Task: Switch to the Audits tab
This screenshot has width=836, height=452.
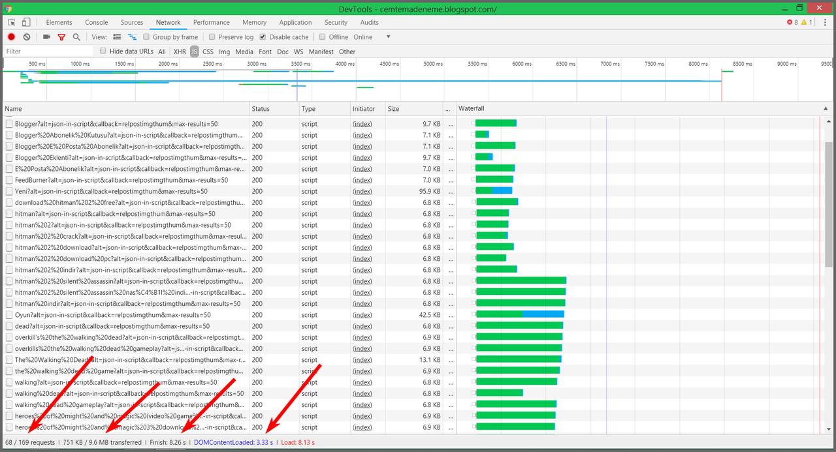Action: 370,22
